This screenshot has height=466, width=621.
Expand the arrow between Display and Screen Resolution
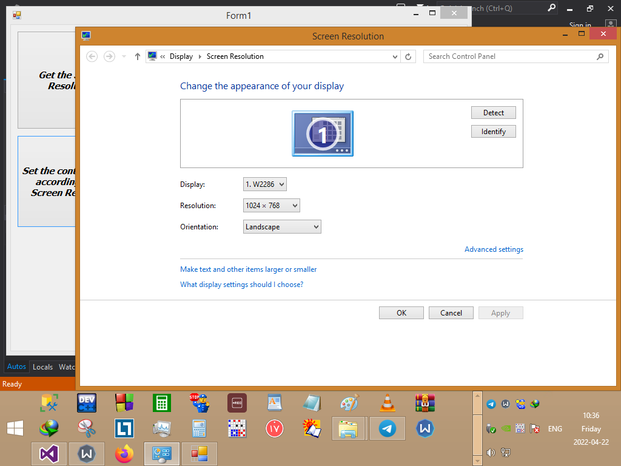point(200,56)
